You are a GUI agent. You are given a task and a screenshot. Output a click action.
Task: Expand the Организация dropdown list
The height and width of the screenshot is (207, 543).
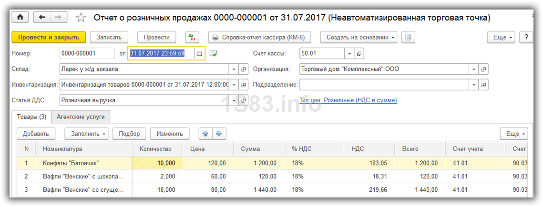[474, 69]
